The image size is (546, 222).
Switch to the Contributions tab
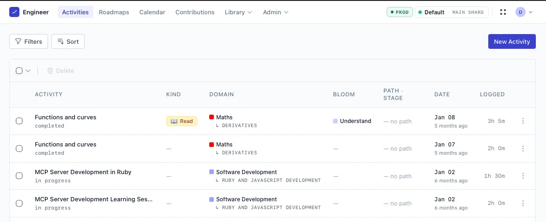(x=195, y=12)
